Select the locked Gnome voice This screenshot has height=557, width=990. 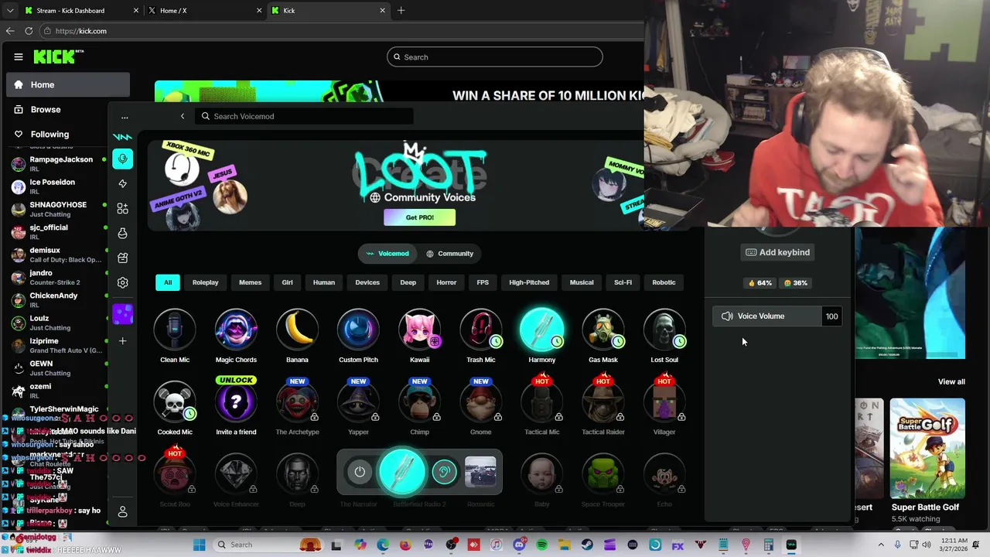click(x=480, y=402)
